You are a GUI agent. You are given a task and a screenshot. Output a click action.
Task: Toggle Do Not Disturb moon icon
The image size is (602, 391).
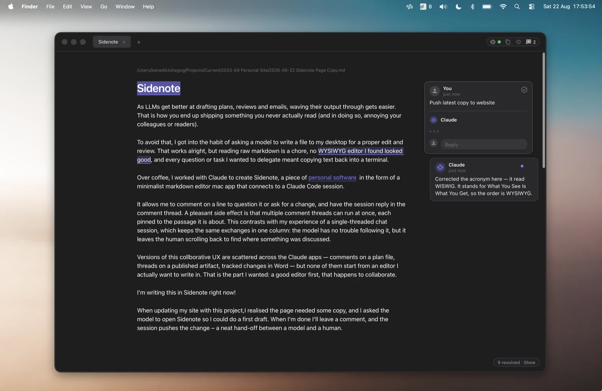(x=458, y=6)
